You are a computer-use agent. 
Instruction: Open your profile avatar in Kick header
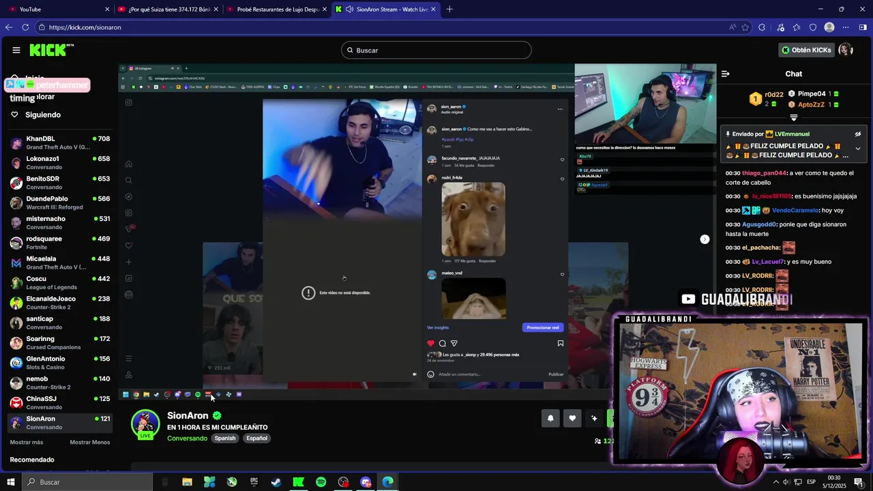pyautogui.click(x=846, y=50)
